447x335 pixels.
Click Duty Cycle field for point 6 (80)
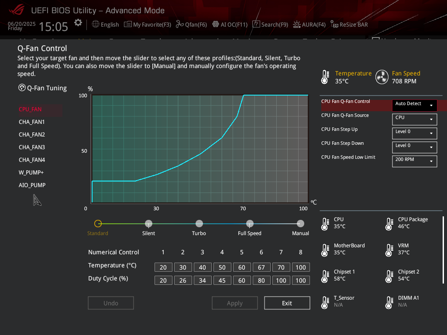261,280
